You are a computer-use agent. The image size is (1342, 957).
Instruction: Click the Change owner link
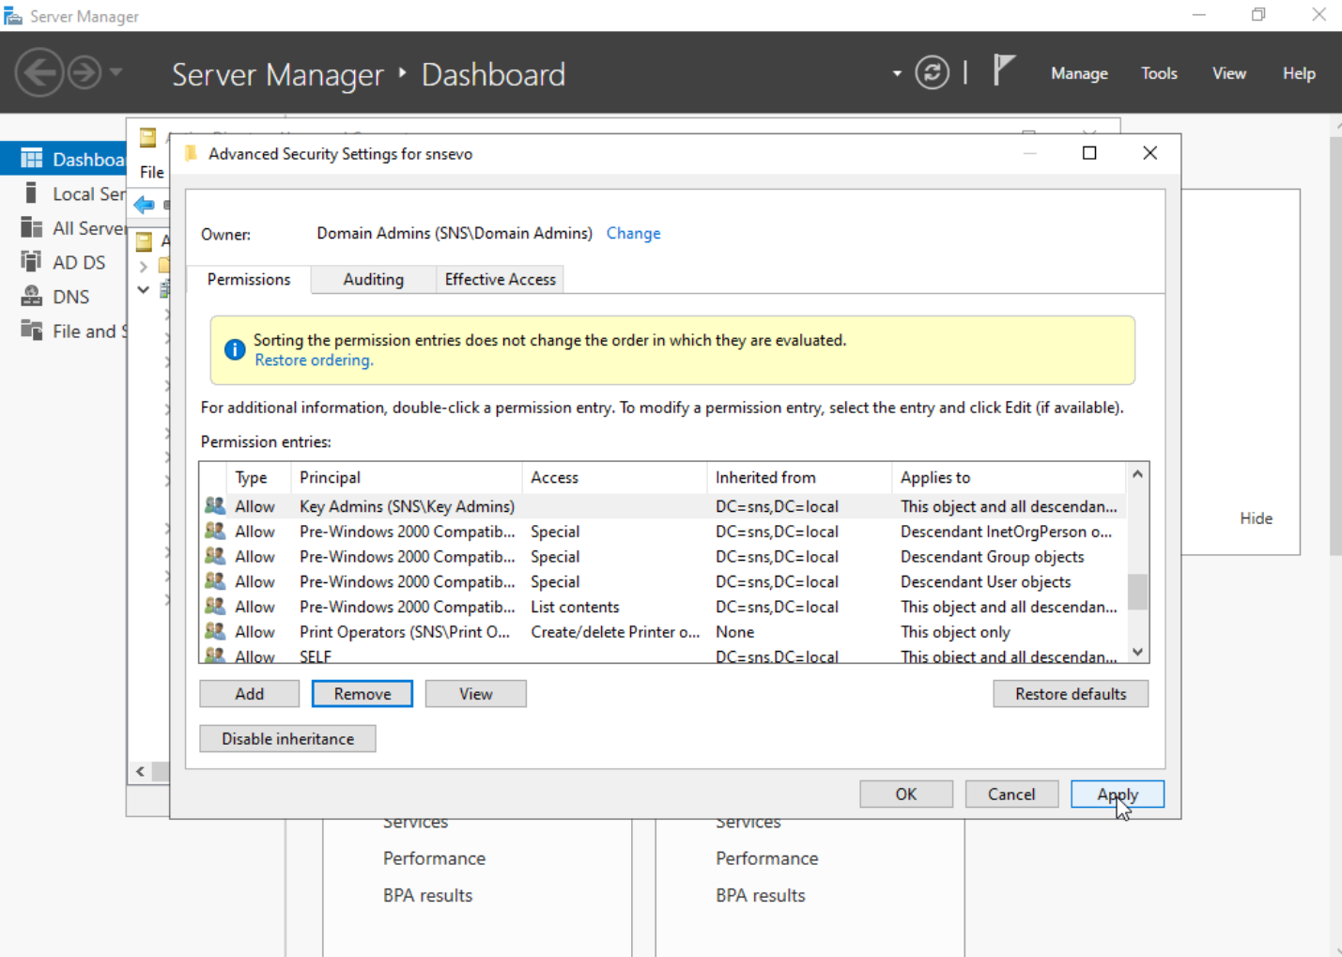(633, 233)
